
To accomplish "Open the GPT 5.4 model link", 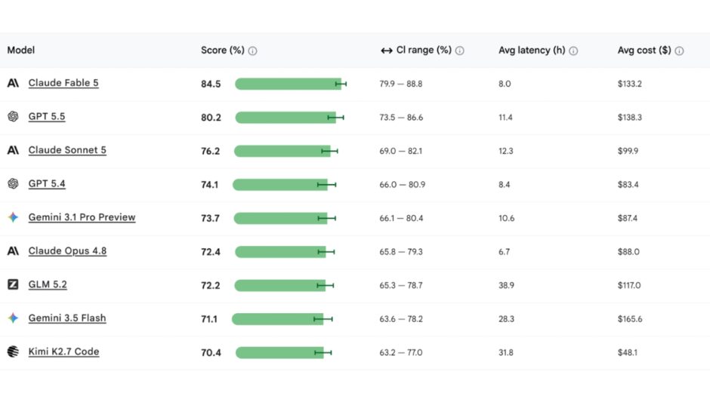I will point(47,184).
